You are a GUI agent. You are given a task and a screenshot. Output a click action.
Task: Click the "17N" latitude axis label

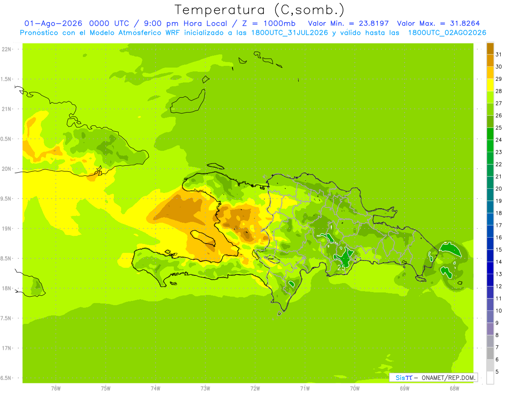pyautogui.click(x=7, y=348)
